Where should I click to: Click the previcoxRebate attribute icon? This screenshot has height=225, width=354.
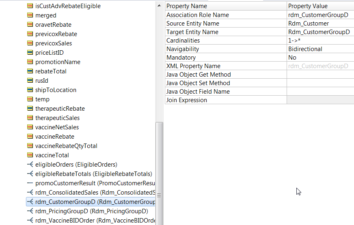30,34
